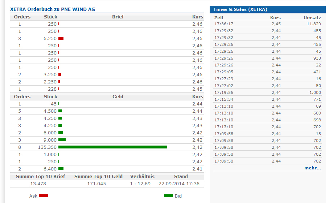This screenshot has height=203, width=329.
Task: Click 'Summe Top 10 Brief' label
Action: pyautogui.click(x=41, y=177)
